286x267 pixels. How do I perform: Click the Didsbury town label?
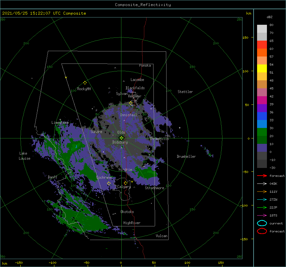pos(120,142)
